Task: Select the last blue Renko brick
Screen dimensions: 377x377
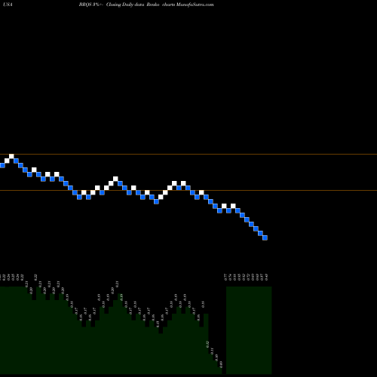Action: (265, 238)
